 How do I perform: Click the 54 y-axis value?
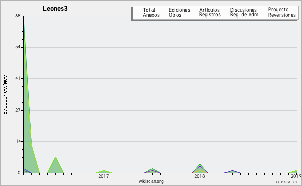click(x=18, y=47)
